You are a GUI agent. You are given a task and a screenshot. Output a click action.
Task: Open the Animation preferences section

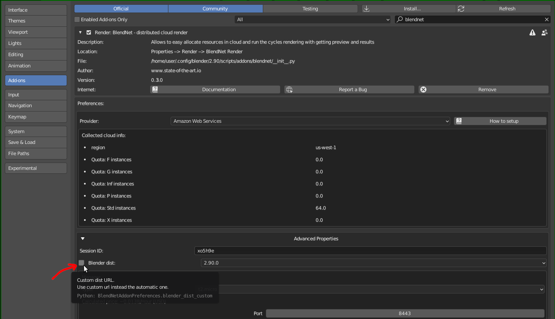[36, 66]
